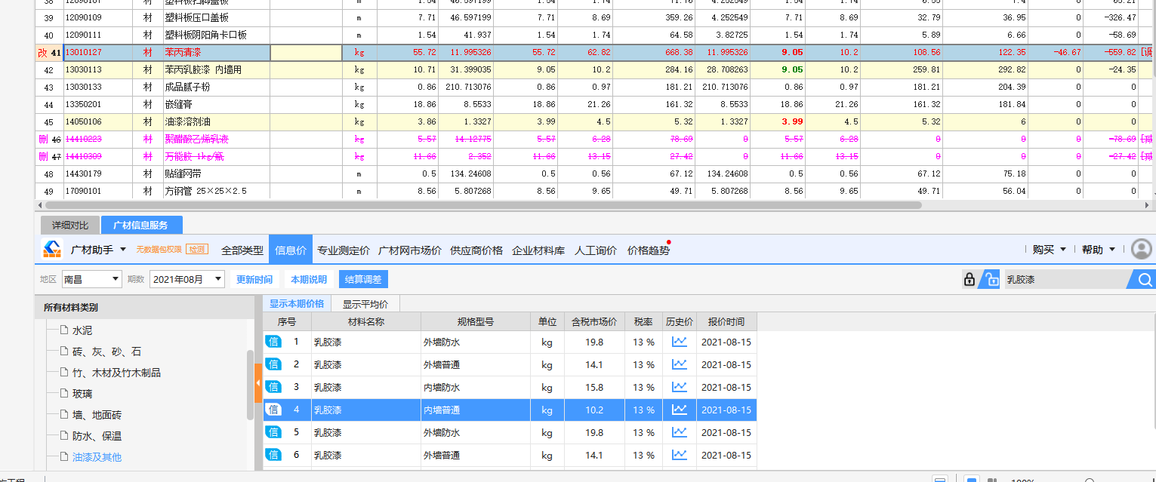Select the 人工询价 menu item
Screen dimensions: 1156x482
coord(596,250)
